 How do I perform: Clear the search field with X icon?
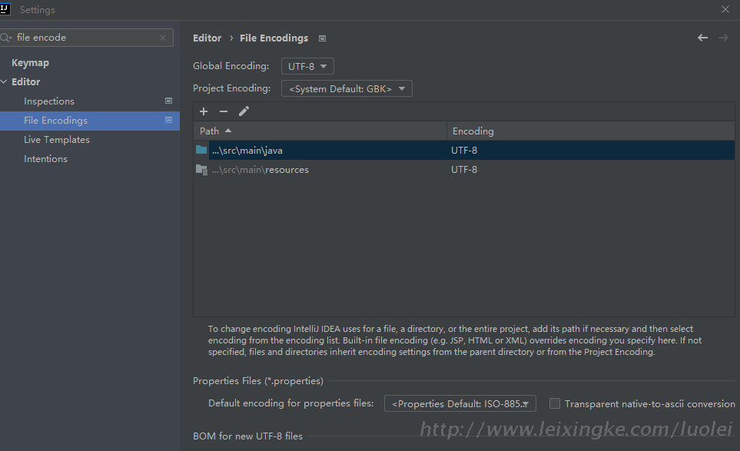[163, 38]
